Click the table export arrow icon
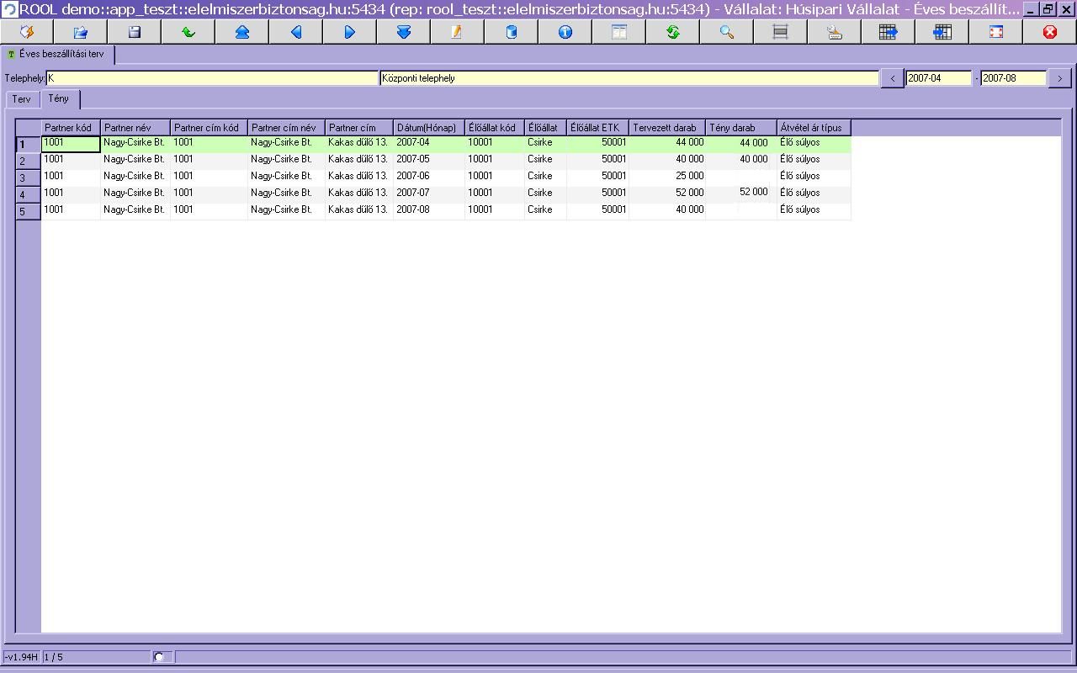This screenshot has width=1077, height=673. [889, 32]
